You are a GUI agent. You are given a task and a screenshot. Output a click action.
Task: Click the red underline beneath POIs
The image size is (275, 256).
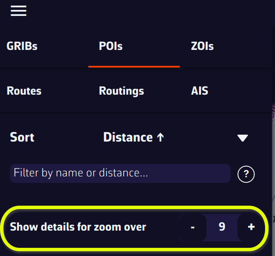134,67
